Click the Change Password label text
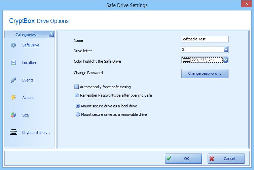Image resolution: width=254 pixels, height=170 pixels. click(x=88, y=73)
